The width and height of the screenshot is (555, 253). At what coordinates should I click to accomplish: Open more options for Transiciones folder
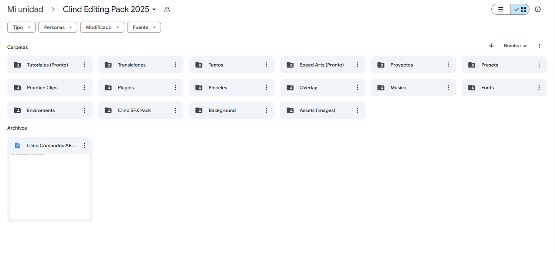point(175,65)
